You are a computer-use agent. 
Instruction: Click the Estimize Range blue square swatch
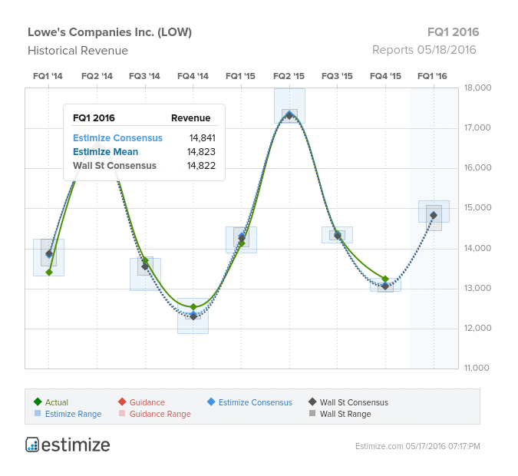pyautogui.click(x=38, y=413)
